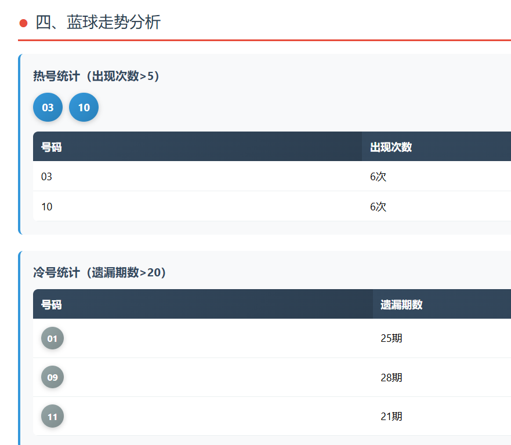The image size is (511, 445).
Task: Click the 四、蓝球走势分析 section heading
Action: coord(98,23)
